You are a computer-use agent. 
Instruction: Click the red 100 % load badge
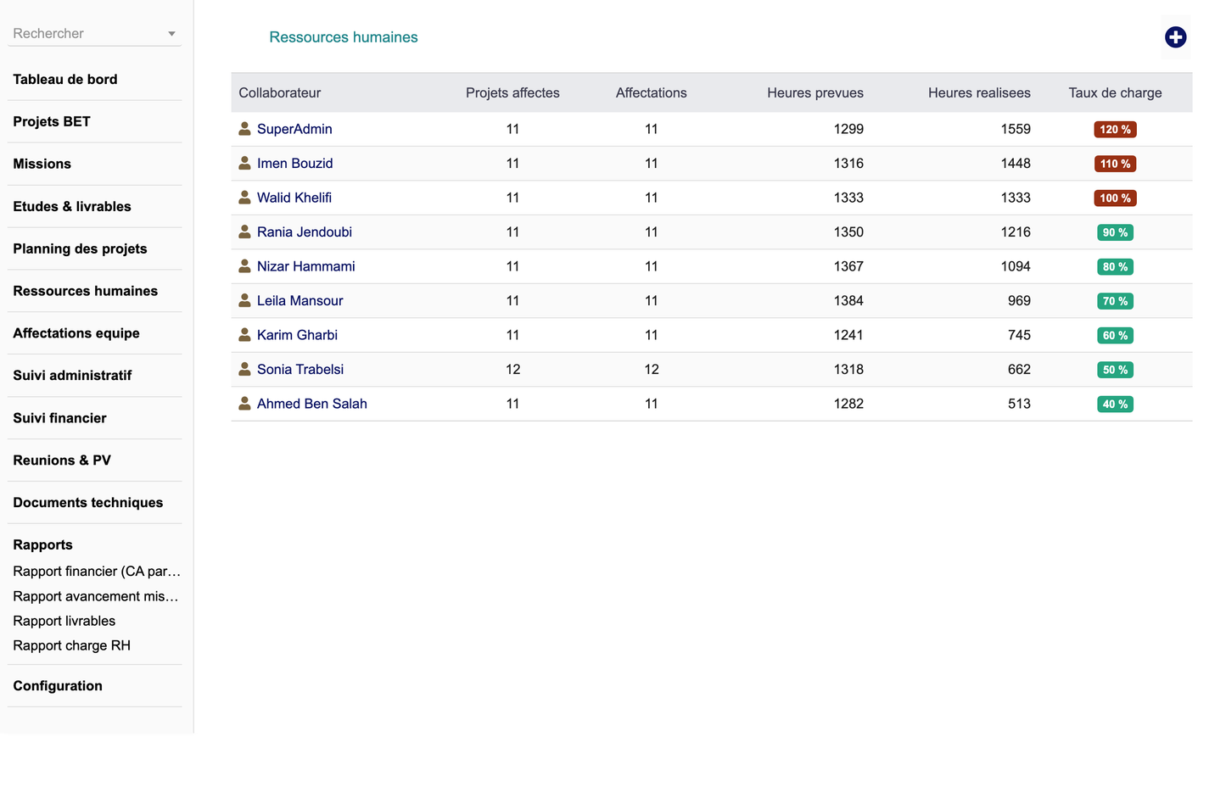click(x=1115, y=198)
